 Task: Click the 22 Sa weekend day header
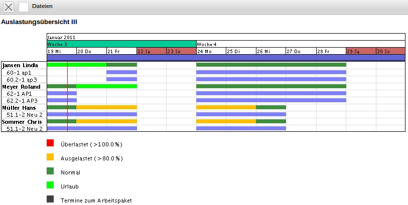(151, 51)
